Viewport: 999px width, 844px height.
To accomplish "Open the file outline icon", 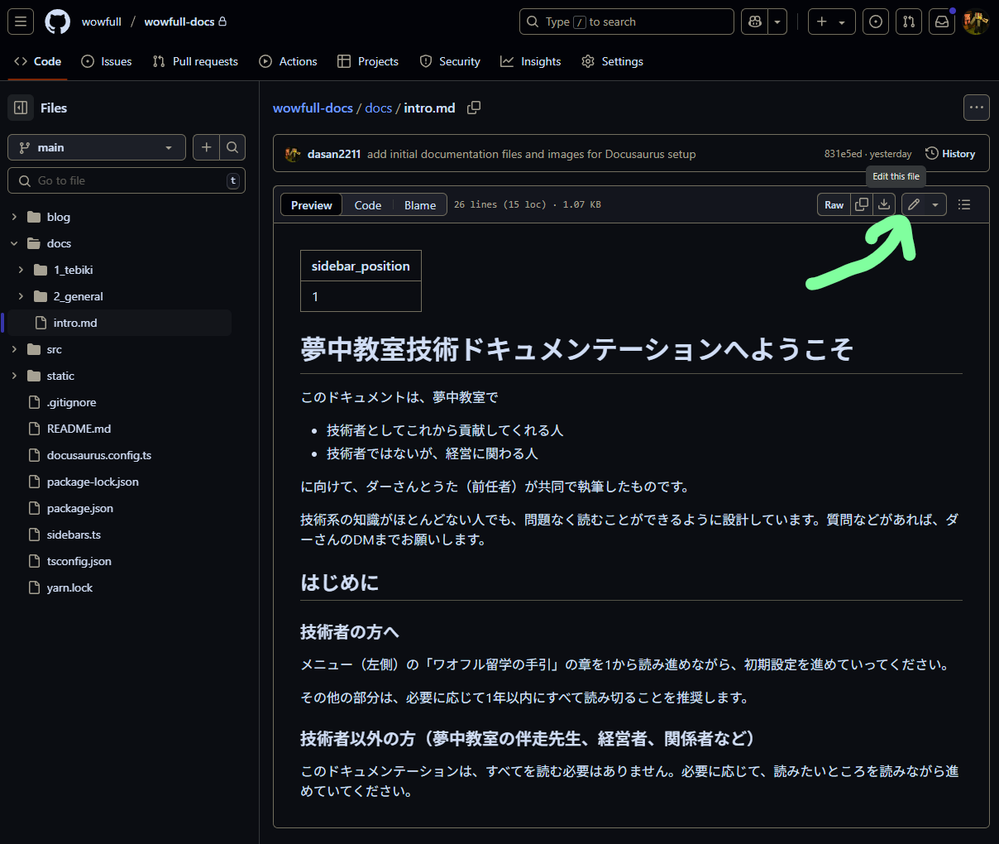I will [x=964, y=204].
